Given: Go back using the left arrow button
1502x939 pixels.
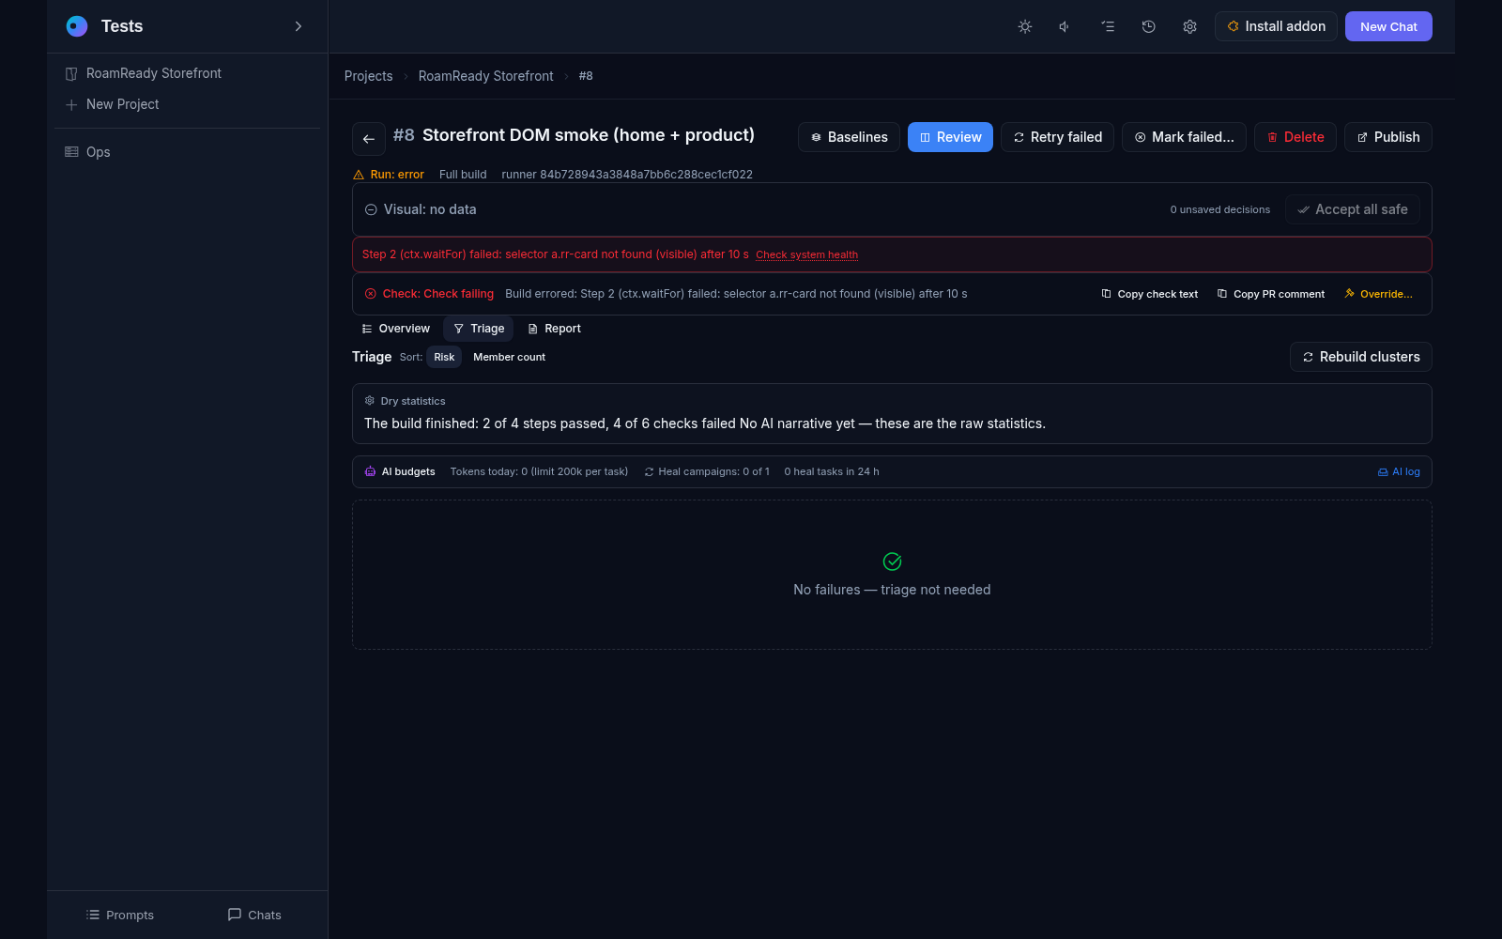Looking at the screenshot, I should point(369,139).
